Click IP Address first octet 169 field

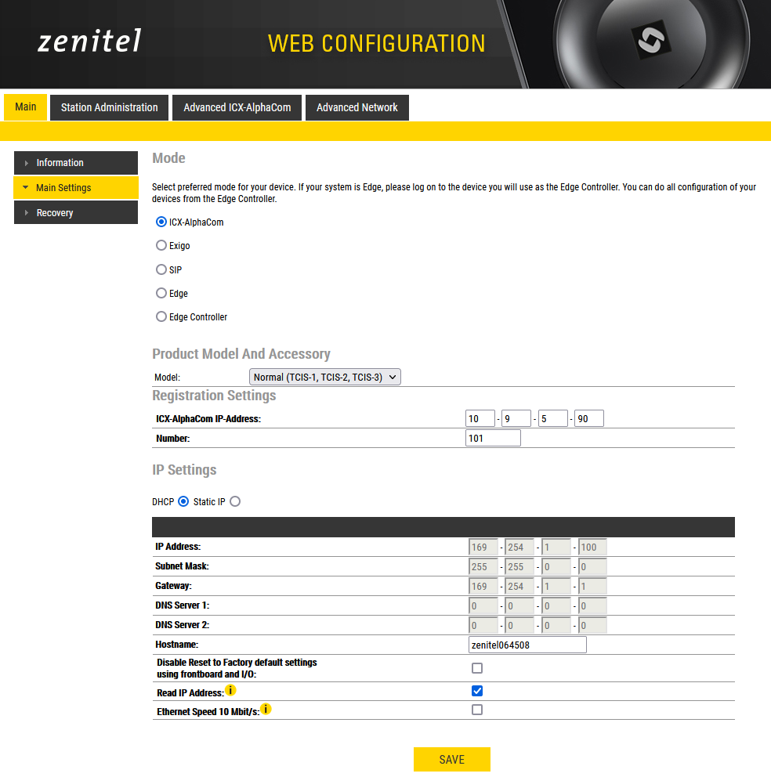click(x=483, y=547)
